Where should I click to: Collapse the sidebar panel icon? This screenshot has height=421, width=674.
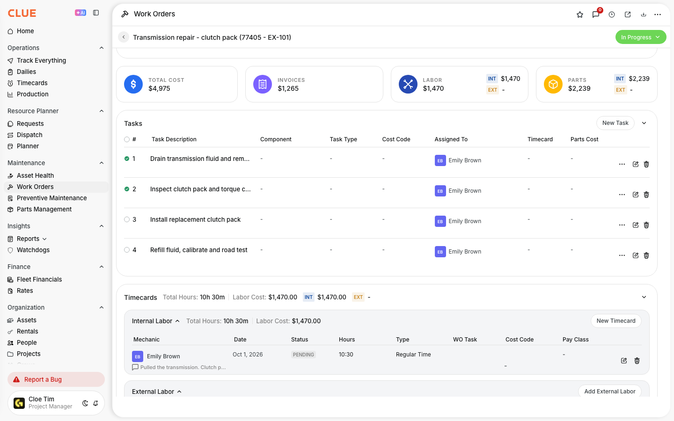click(96, 13)
